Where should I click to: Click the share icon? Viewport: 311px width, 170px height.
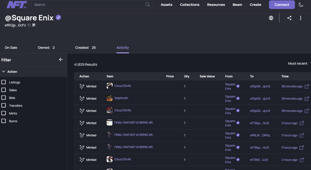point(289,18)
